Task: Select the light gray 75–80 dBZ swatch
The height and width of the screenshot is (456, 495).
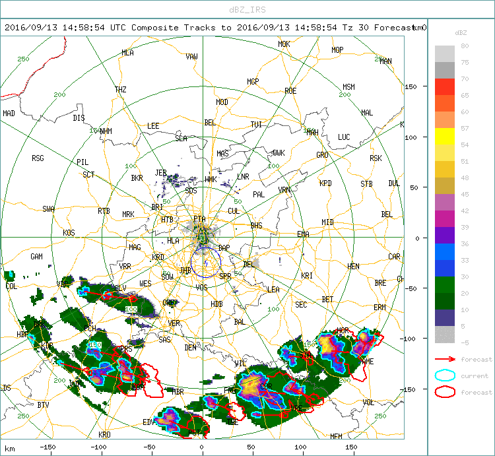Action: point(445,54)
